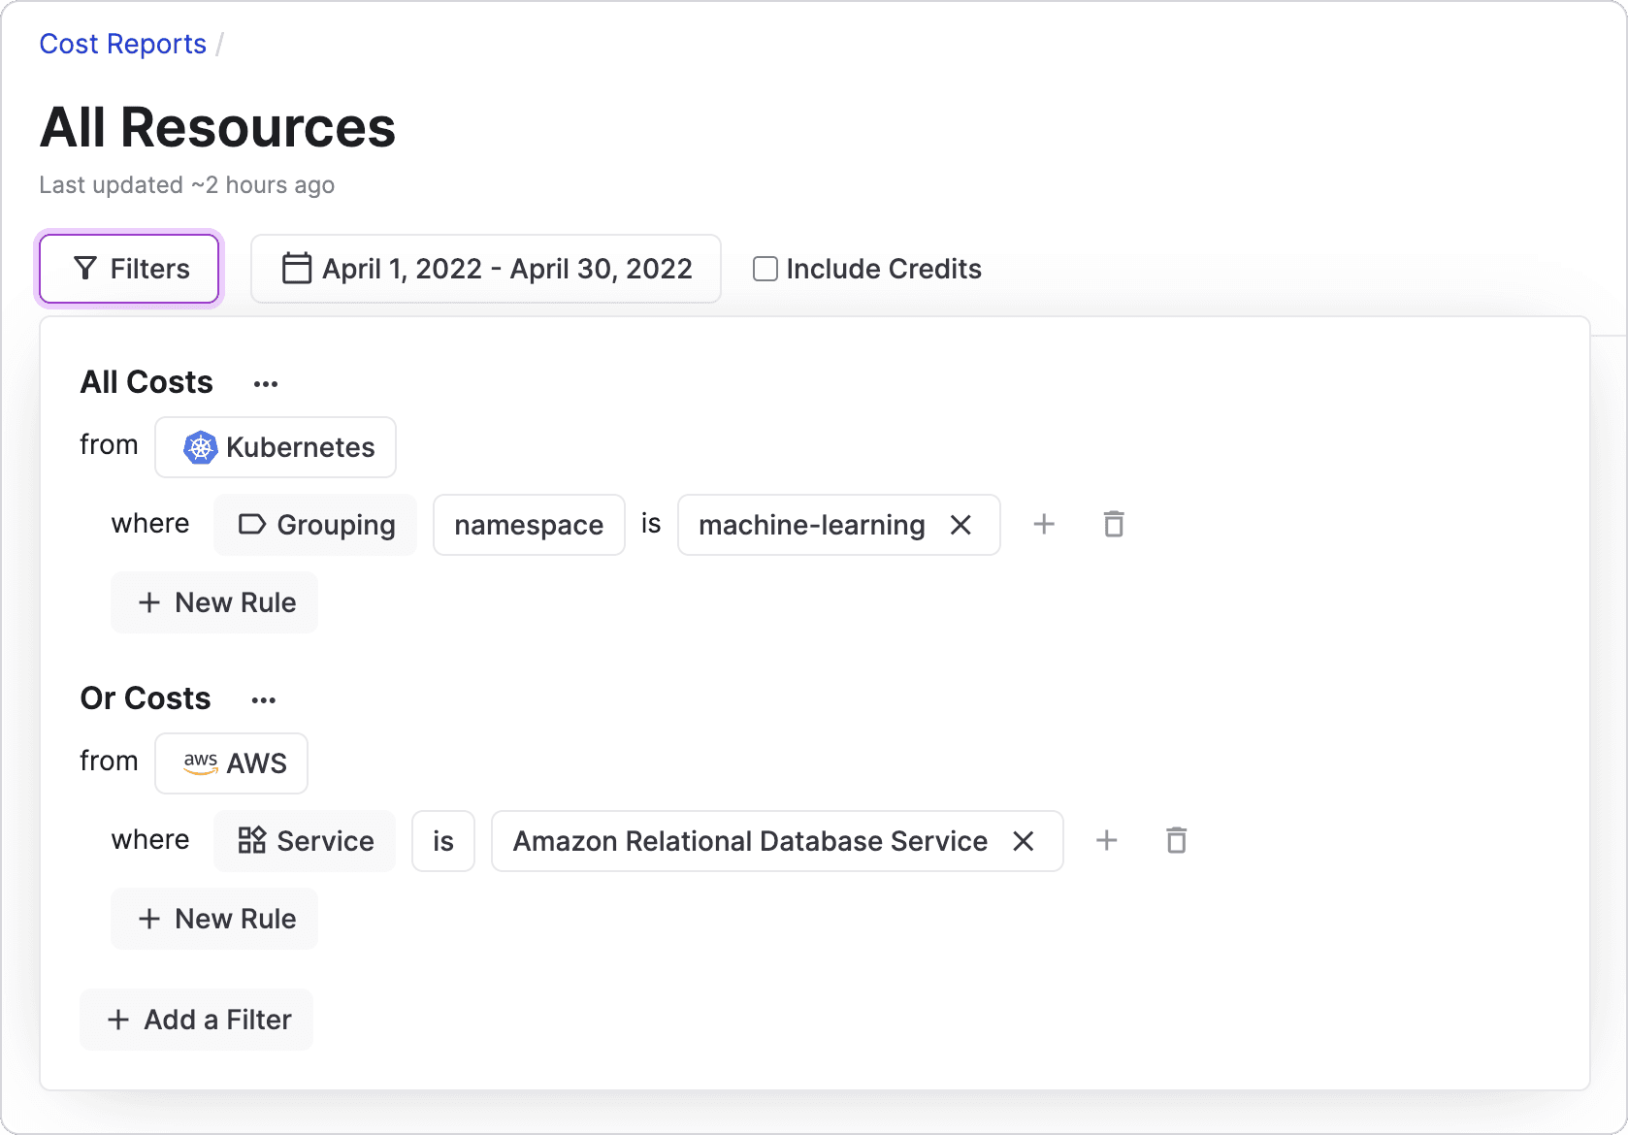Viewport: 1628px width, 1135px height.
Task: Click the plus icon next to the Service rule
Action: pos(1107,841)
